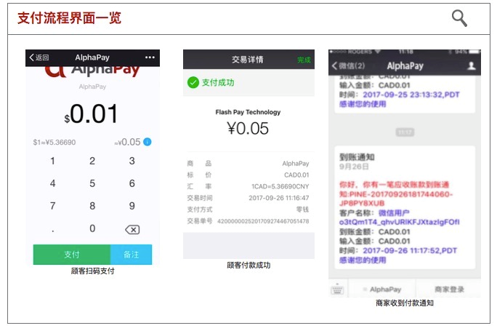
Task: Click the timestamp link 2017-09-25 23:13:32,PDT
Action: coord(411,95)
